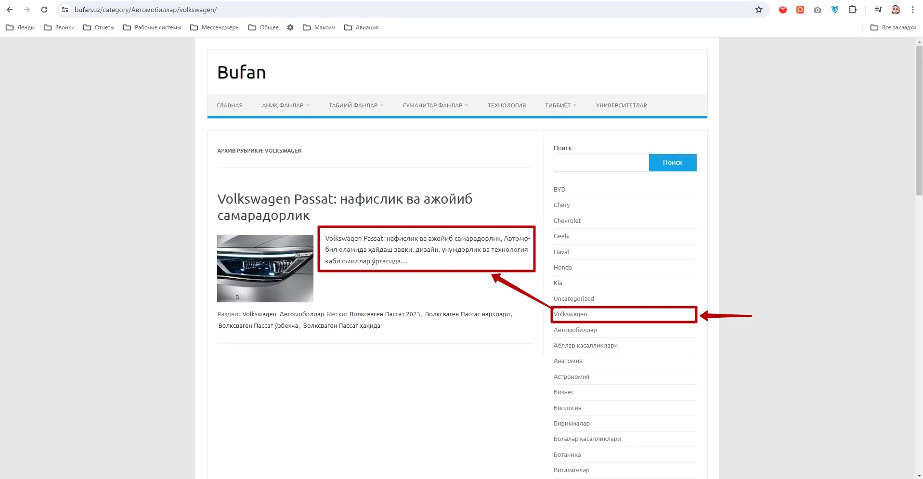Image resolution: width=923 pixels, height=479 pixels.
Task: Expand the Гуманитар фанлар dropdown menu
Action: pyautogui.click(x=435, y=105)
